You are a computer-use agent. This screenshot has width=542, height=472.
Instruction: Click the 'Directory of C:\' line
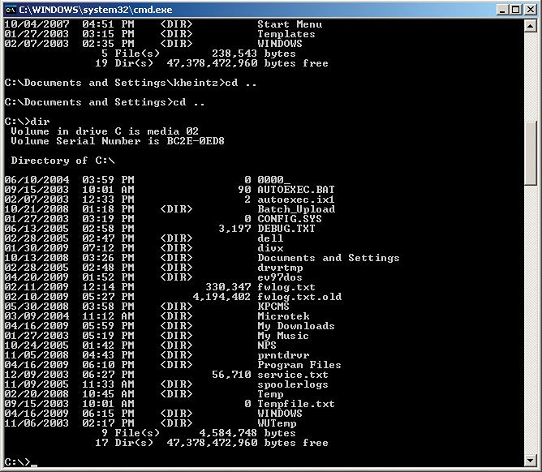click(62, 161)
